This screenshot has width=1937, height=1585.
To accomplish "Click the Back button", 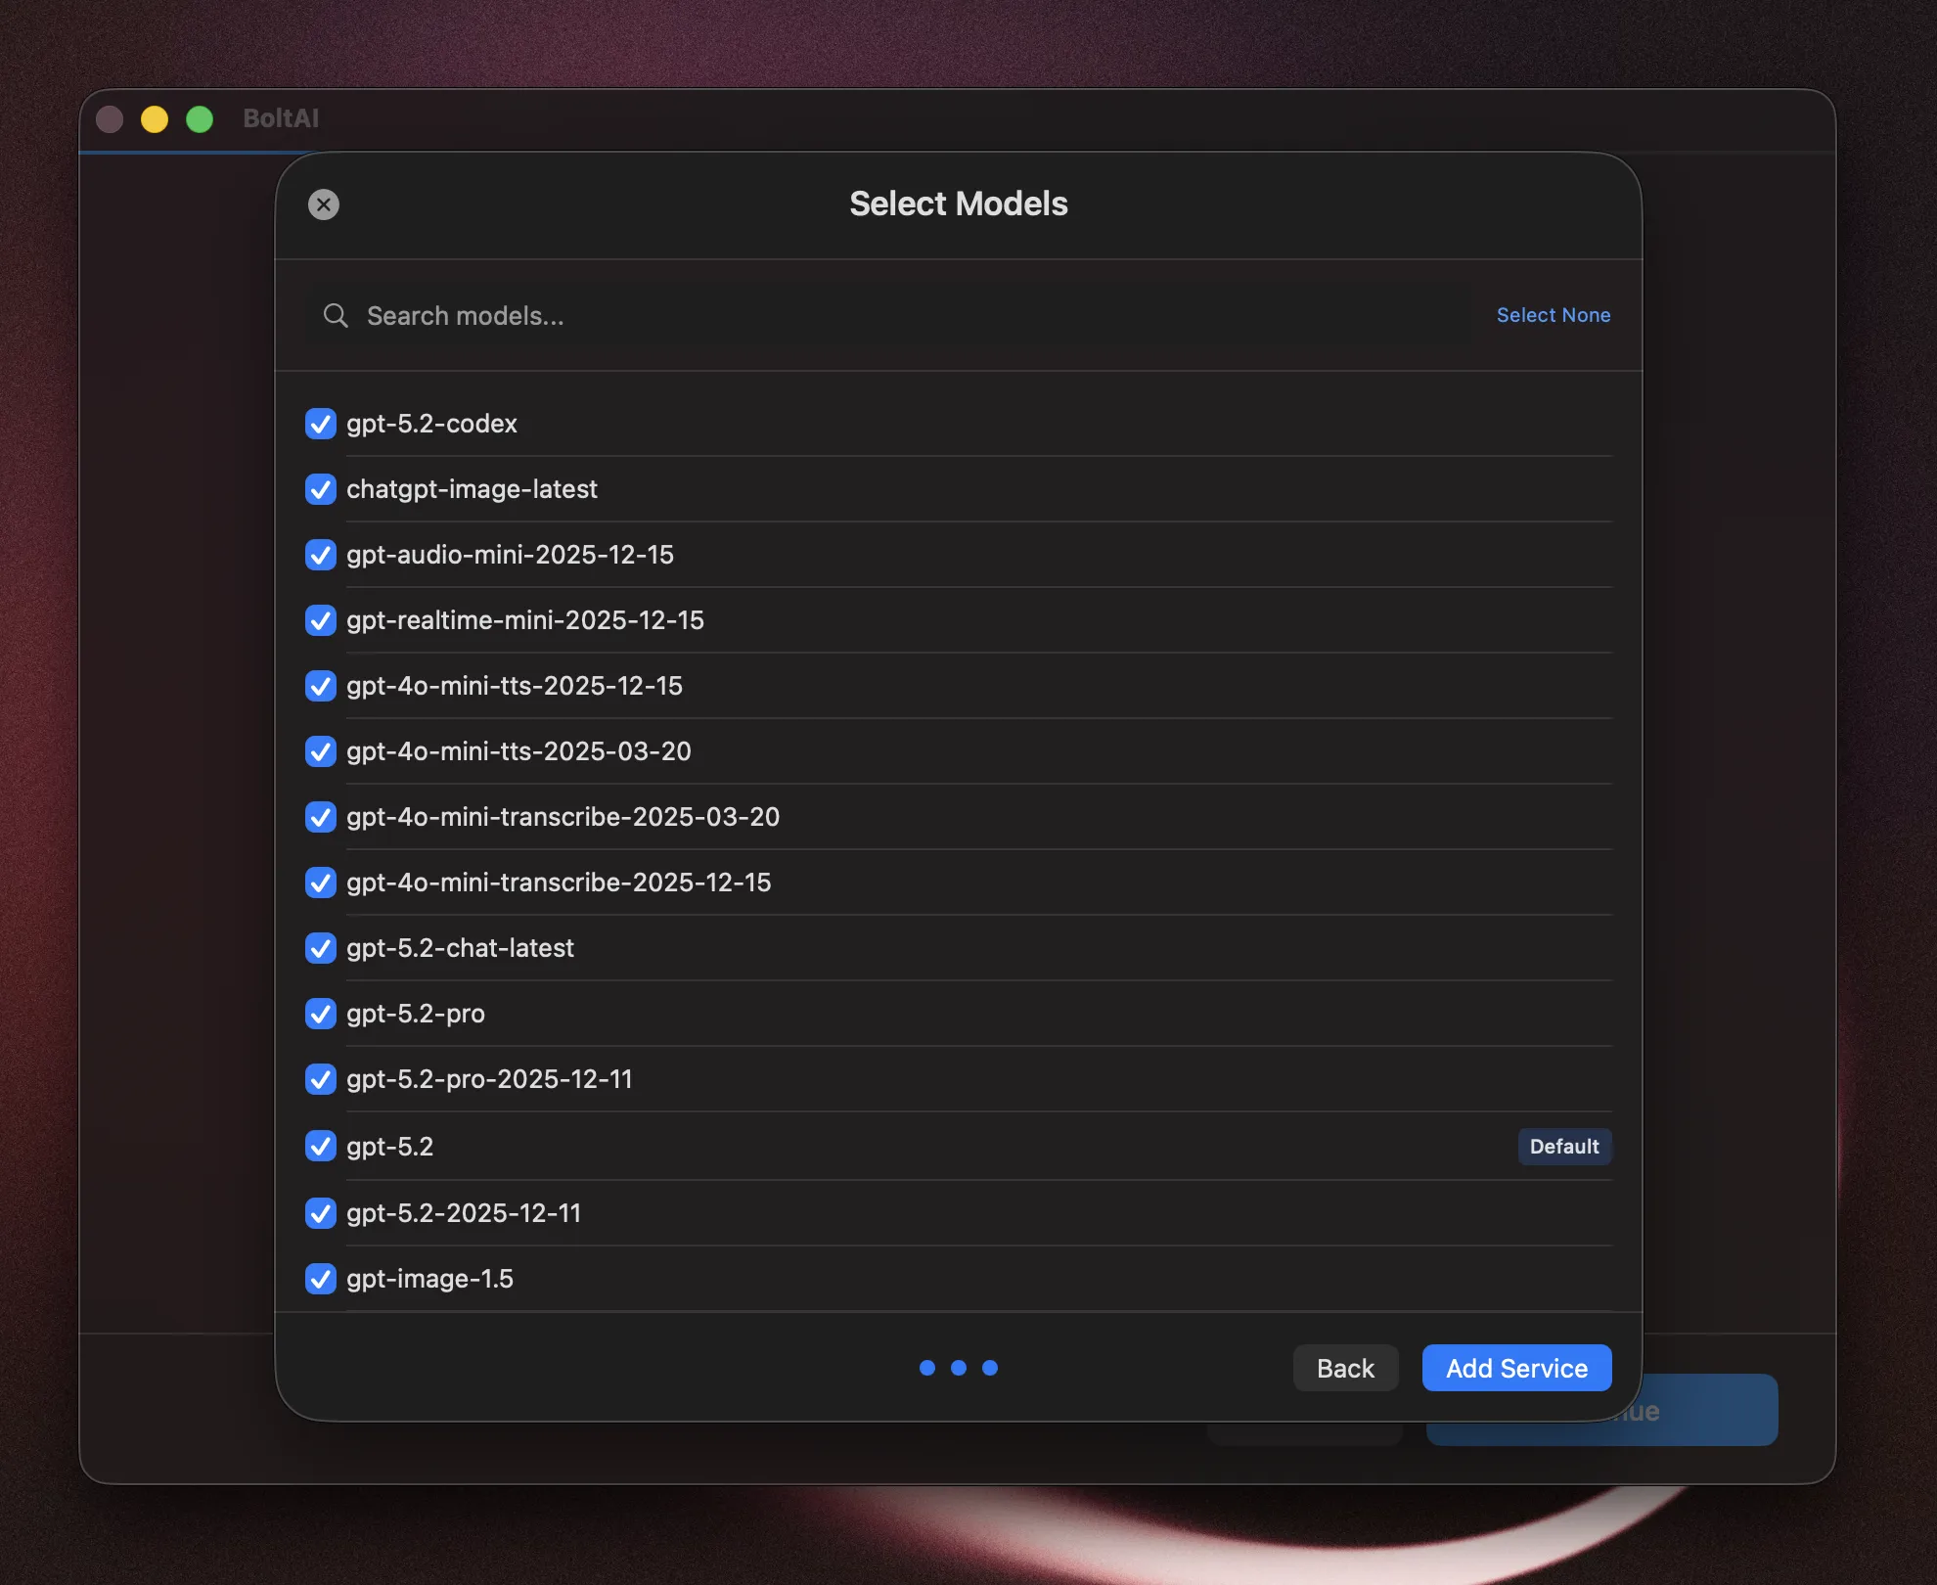I will click(x=1345, y=1368).
